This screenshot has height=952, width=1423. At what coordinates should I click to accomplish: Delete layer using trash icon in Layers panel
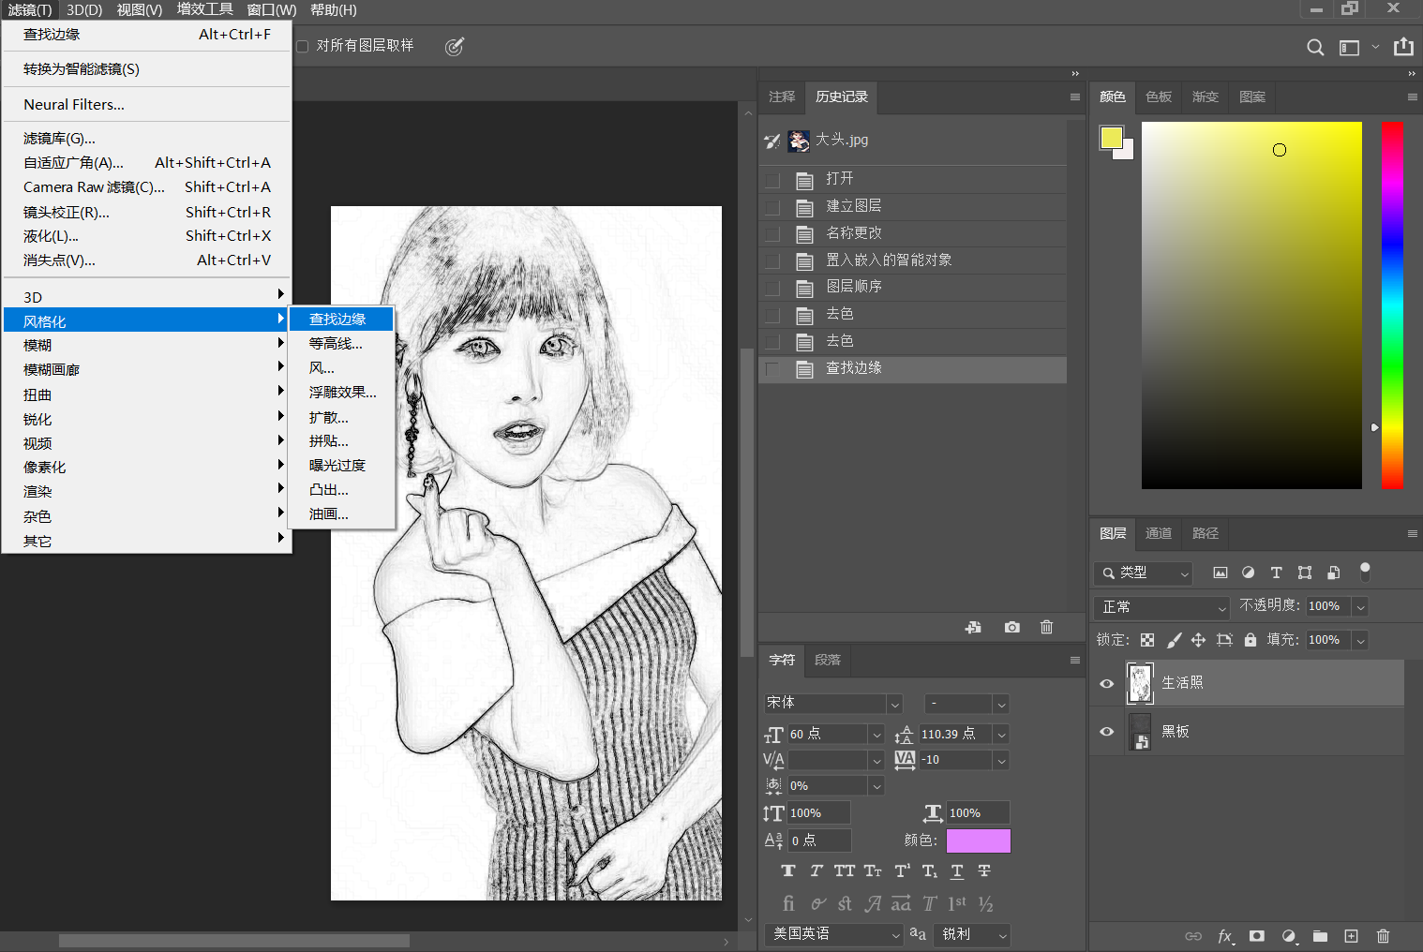tap(1383, 935)
